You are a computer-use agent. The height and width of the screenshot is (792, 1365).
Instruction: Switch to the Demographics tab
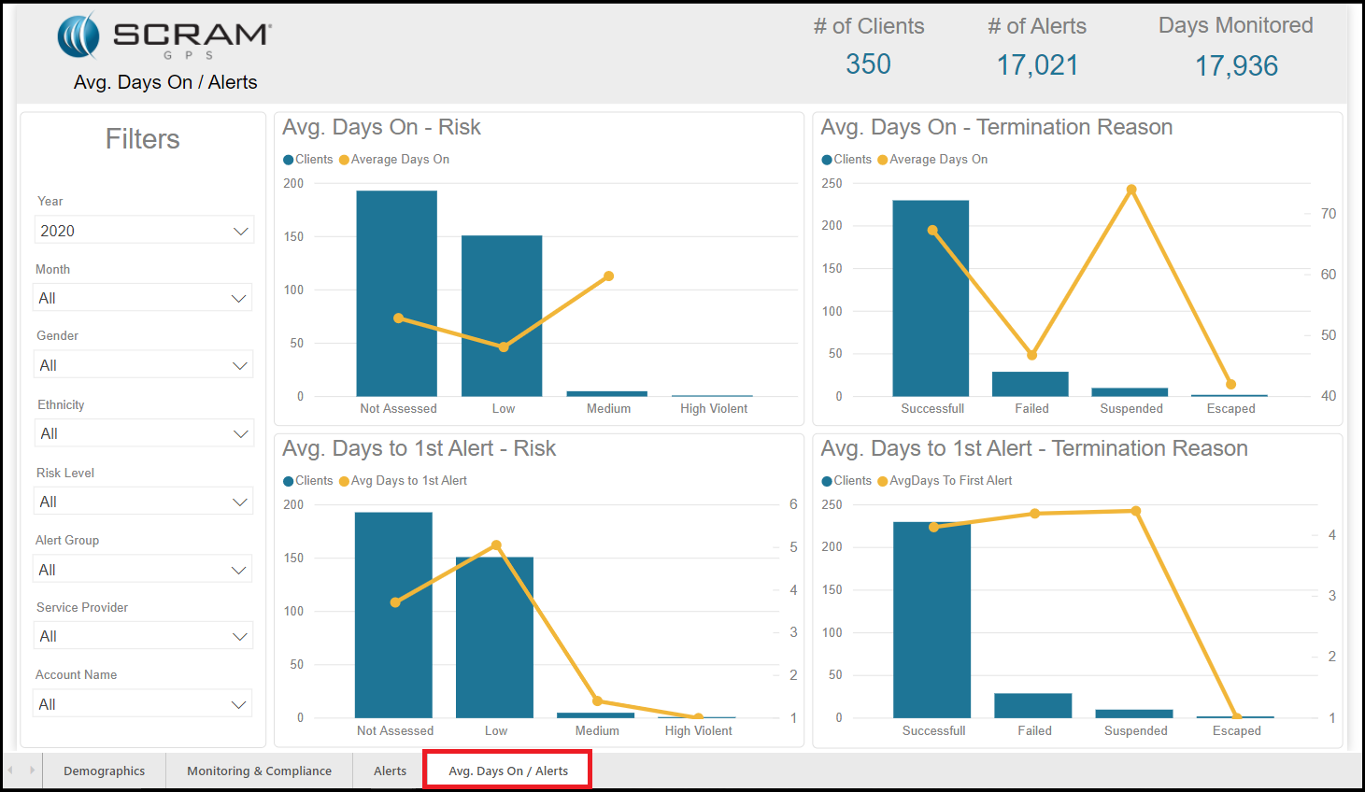(x=104, y=771)
